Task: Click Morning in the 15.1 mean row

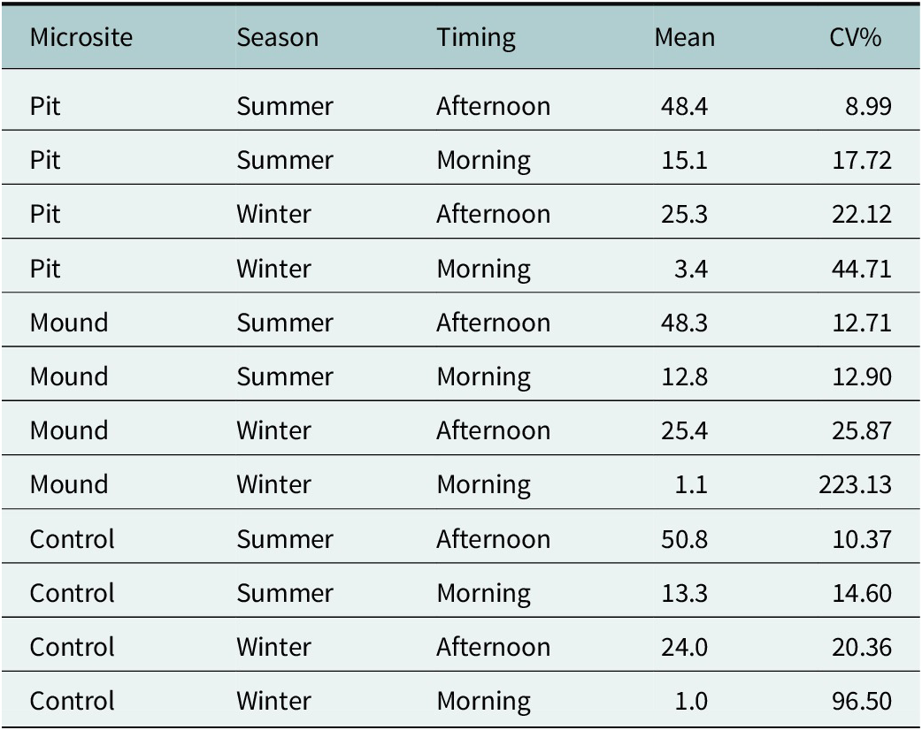Action: [484, 162]
